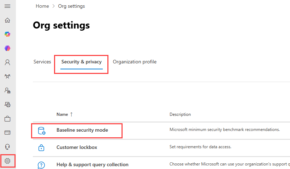
Task: Click the Org settings breadcrumb
Action: [71, 6]
